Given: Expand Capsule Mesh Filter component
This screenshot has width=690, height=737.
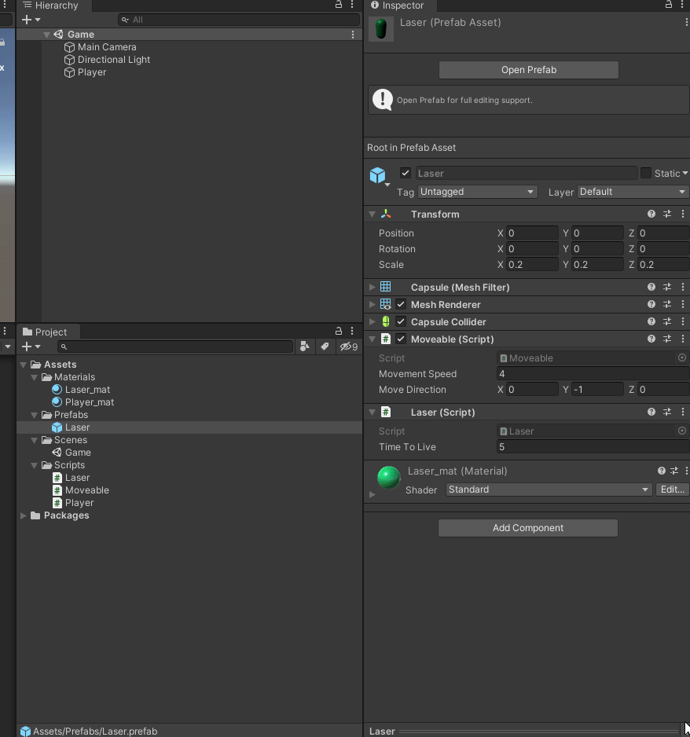Looking at the screenshot, I should click(x=372, y=287).
